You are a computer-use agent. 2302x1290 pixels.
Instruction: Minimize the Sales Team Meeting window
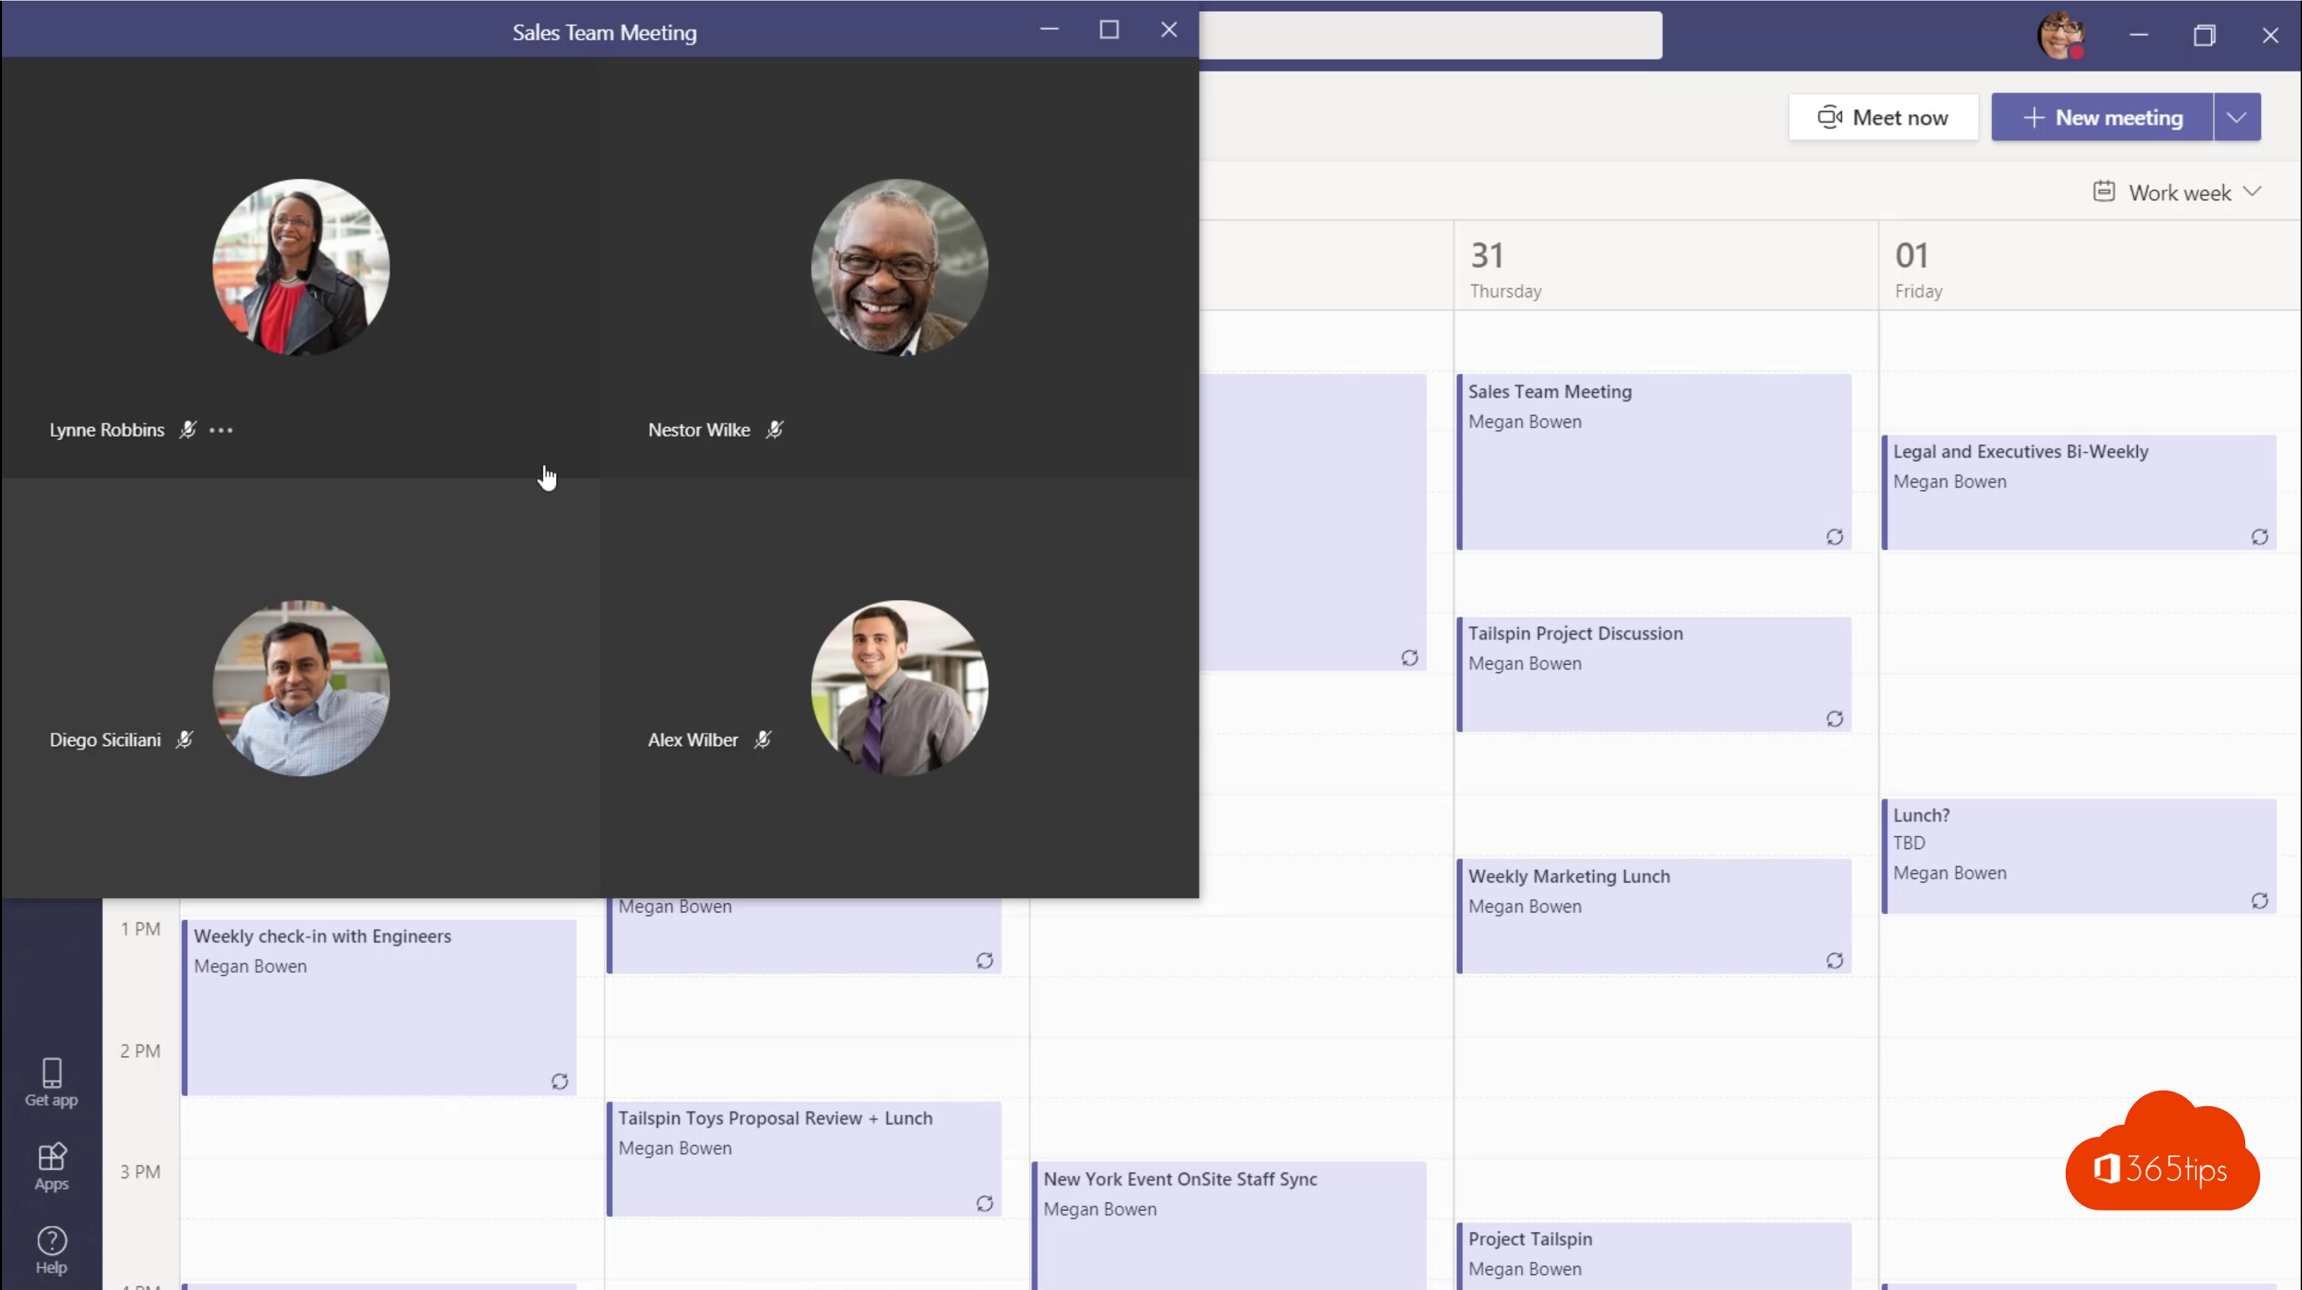click(x=1049, y=29)
